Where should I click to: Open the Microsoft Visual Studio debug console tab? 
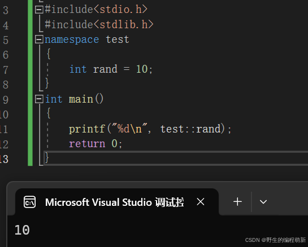point(117,202)
